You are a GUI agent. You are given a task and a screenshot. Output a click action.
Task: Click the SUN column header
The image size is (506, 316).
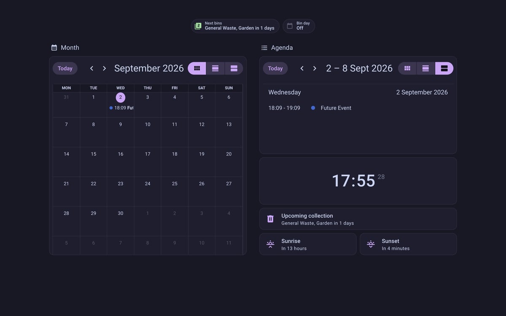tap(229, 88)
